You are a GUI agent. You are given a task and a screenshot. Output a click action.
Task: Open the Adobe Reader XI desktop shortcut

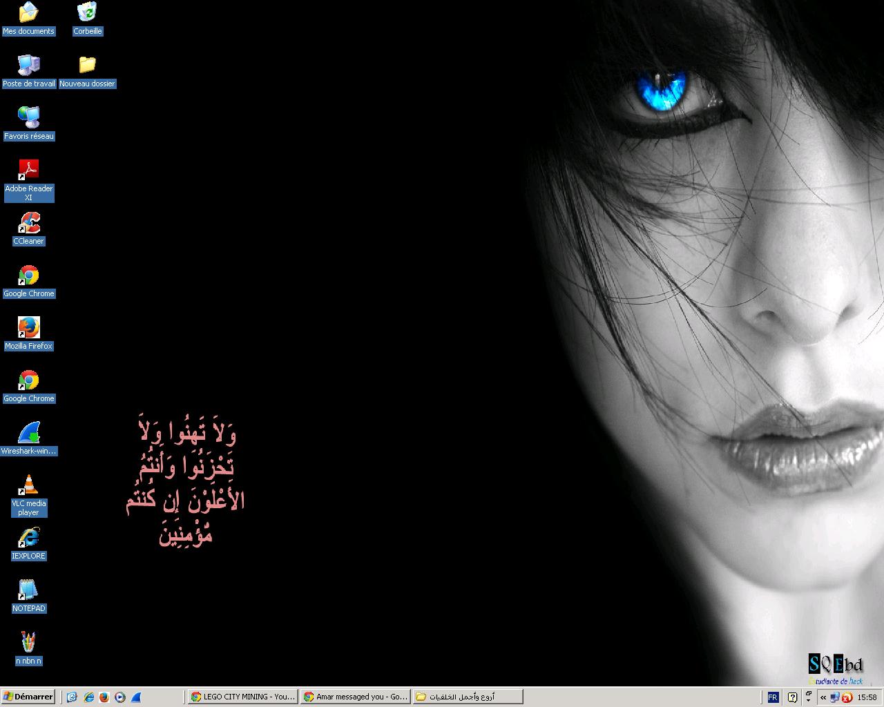tap(28, 171)
